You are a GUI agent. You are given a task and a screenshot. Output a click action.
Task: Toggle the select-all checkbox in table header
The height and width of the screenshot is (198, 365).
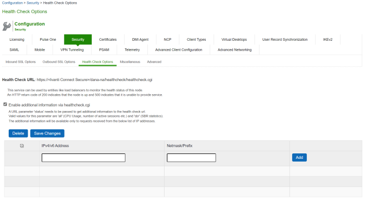pos(22,146)
